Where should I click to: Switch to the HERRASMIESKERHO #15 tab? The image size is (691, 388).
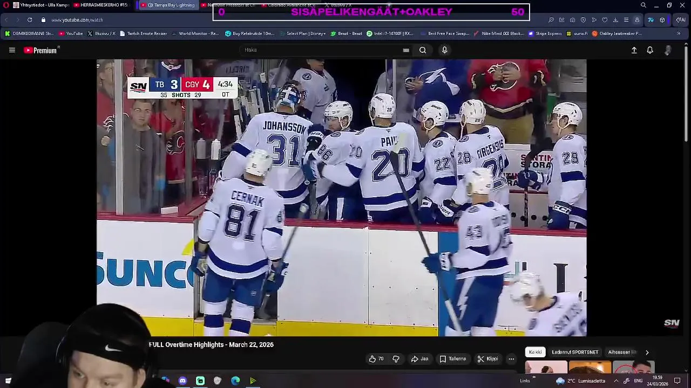(x=103, y=5)
